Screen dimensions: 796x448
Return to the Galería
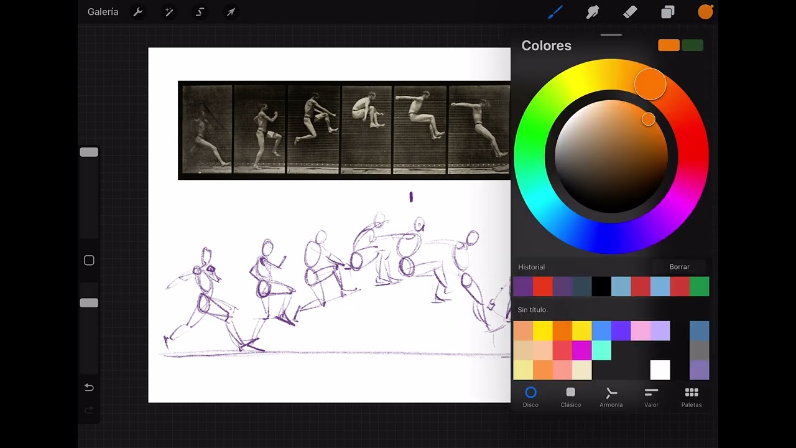pyautogui.click(x=103, y=12)
